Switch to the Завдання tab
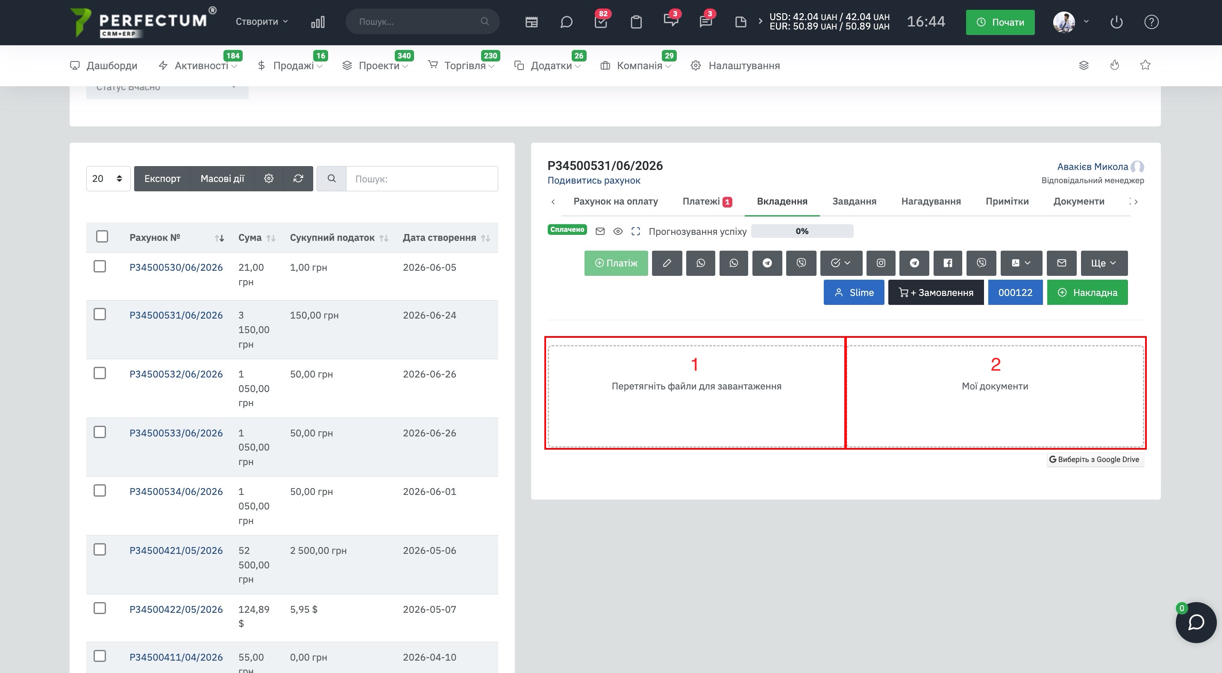The height and width of the screenshot is (673, 1222). point(854,202)
